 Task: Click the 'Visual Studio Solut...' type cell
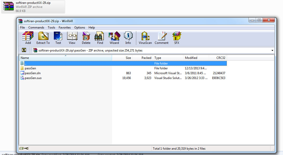click(x=168, y=78)
